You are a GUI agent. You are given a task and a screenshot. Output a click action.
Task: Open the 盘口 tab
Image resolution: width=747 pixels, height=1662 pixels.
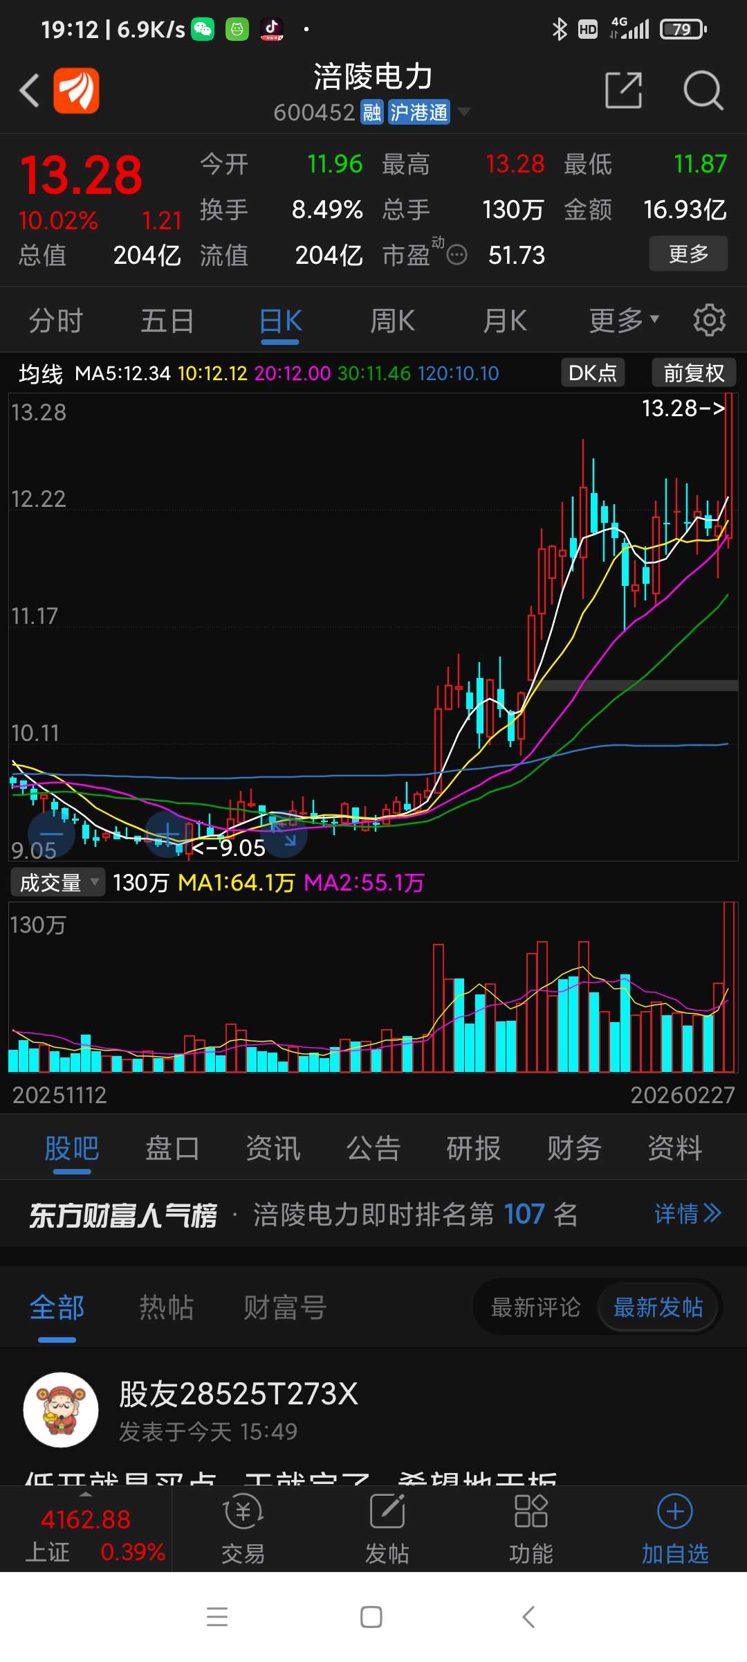pyautogui.click(x=172, y=1149)
